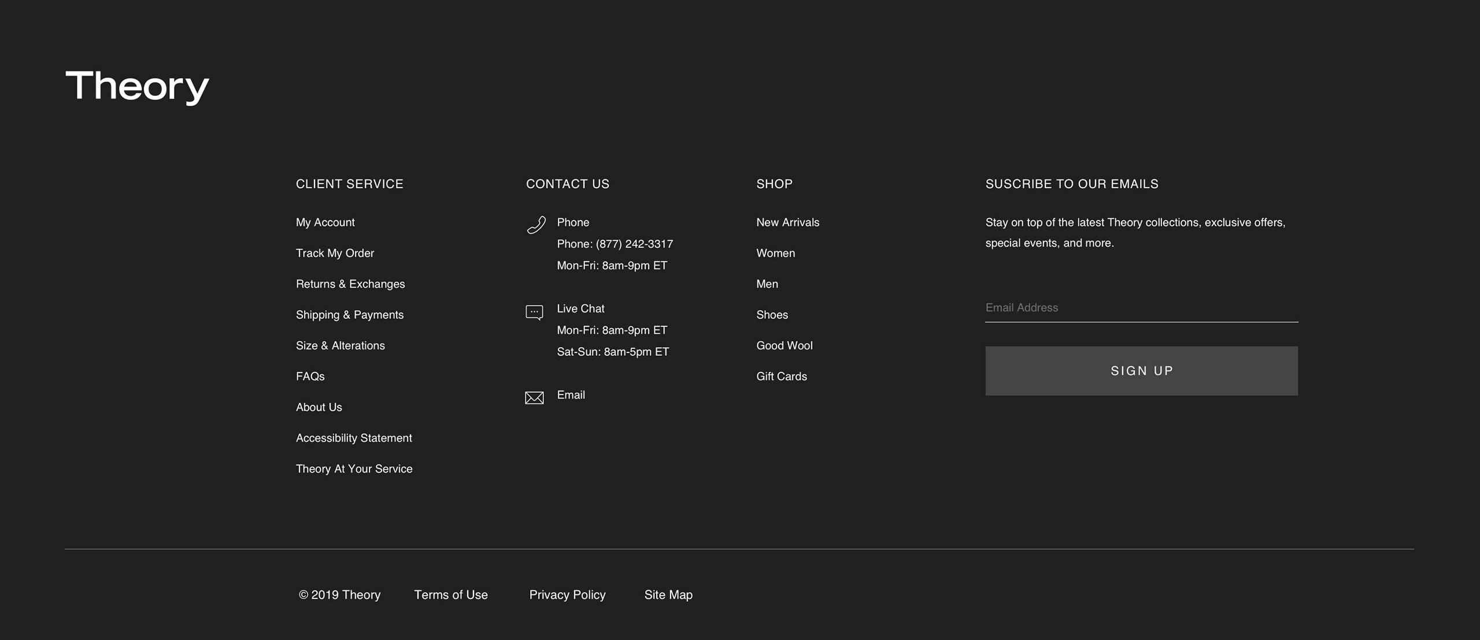The image size is (1480, 640).
Task: View Size & Alterations info
Action: tap(341, 345)
